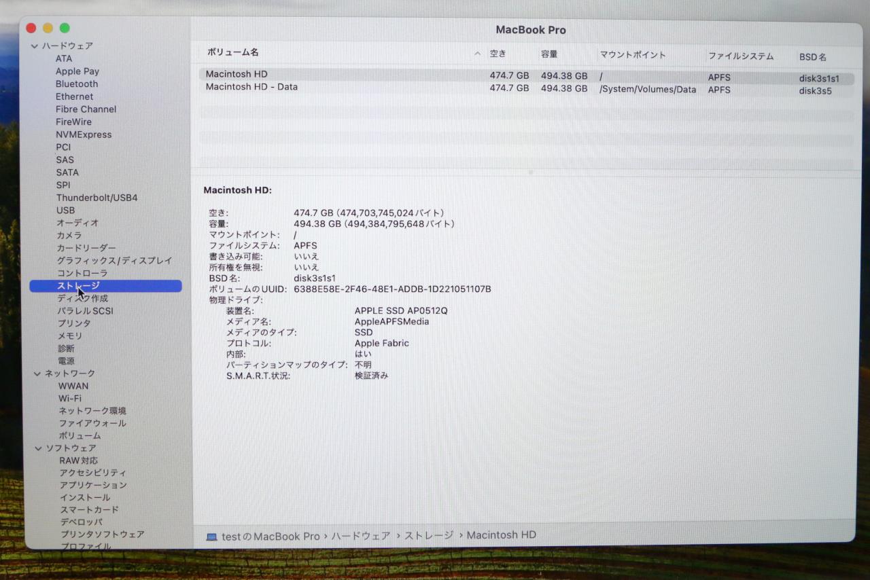Viewport: 870px width, 580px height.
Task: Open オーディオ hardware info
Action: [x=77, y=223]
